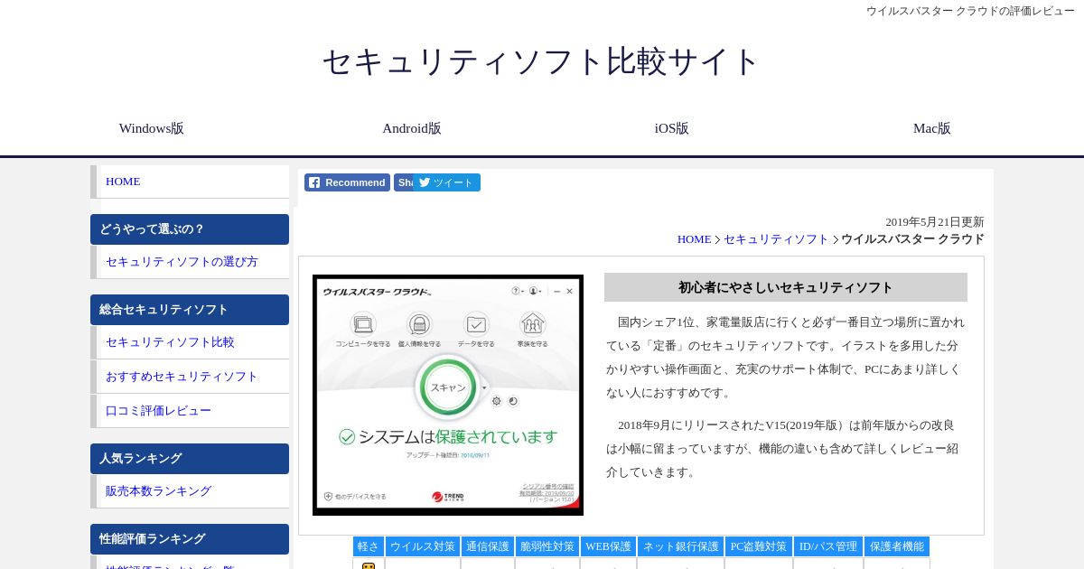
Task: Switch to the Windows版 tab
Action: [152, 128]
